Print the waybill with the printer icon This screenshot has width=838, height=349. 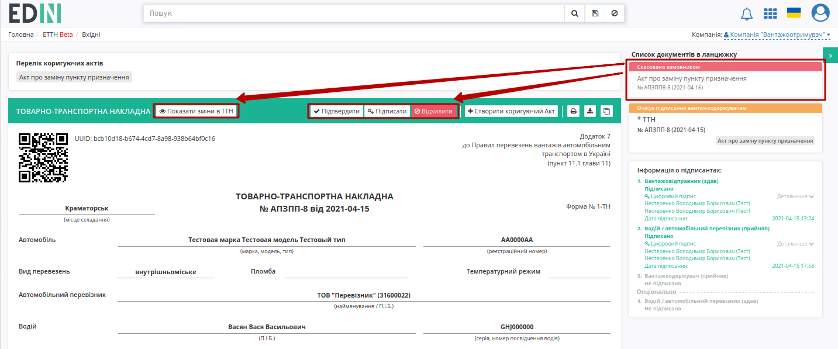[574, 111]
